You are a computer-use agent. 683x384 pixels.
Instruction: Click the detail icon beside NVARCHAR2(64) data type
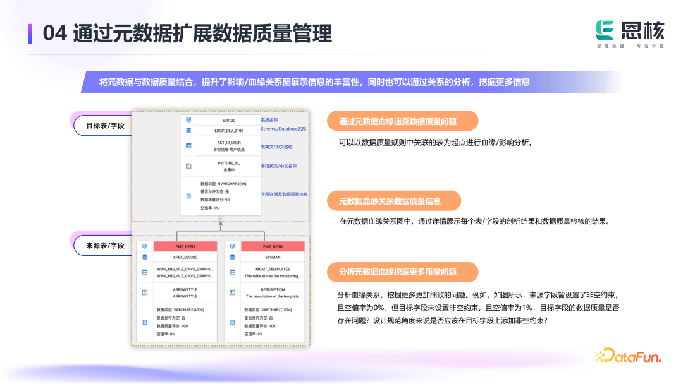click(188, 196)
